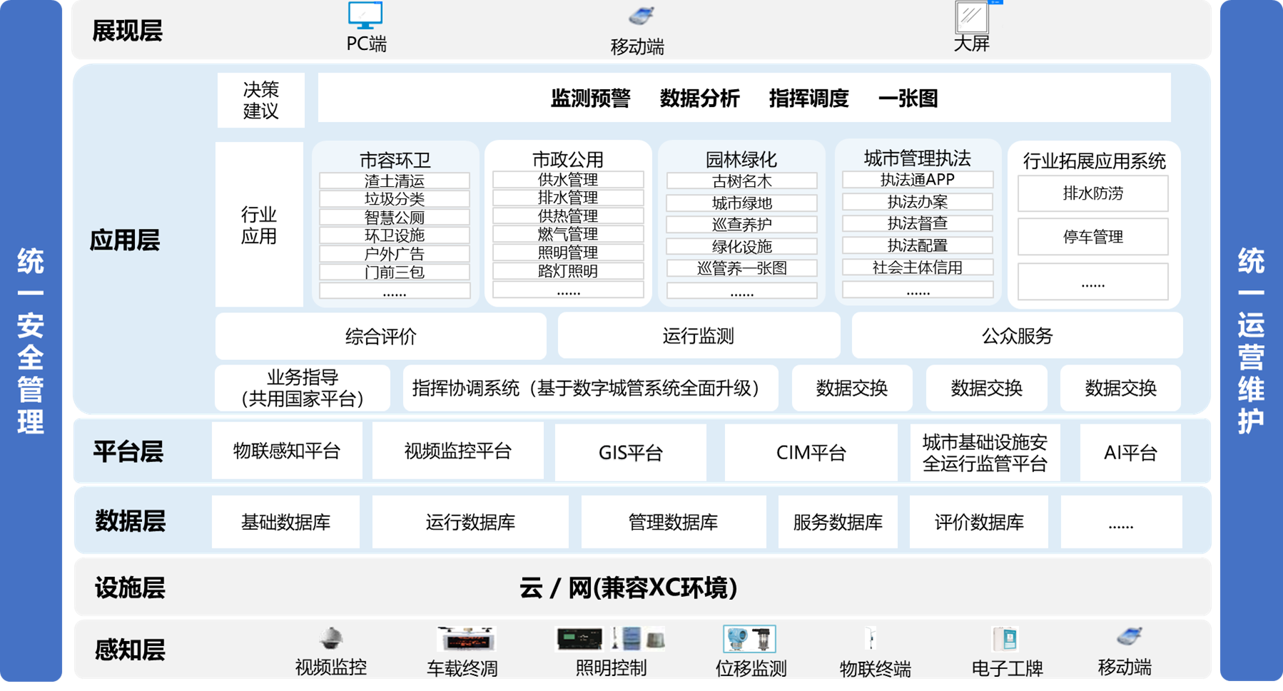Select the 视频监控 dome camera icon
The width and height of the screenshot is (1283, 691).
(x=330, y=638)
